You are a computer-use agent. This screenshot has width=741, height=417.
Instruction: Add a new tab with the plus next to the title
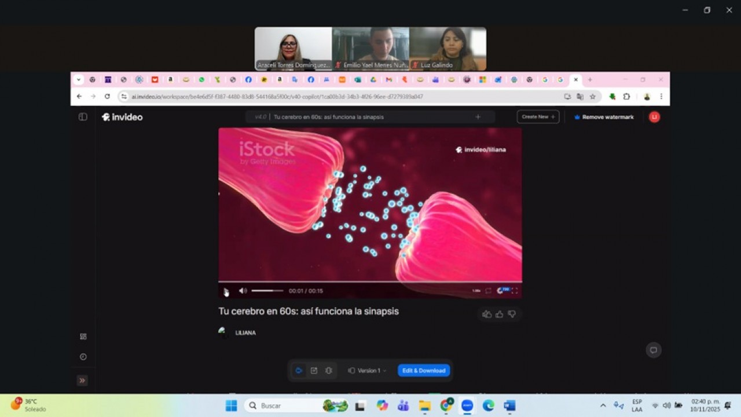(x=478, y=116)
